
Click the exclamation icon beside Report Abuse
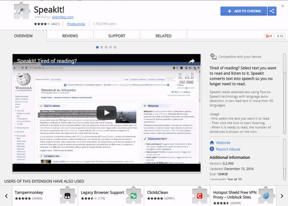point(212,149)
